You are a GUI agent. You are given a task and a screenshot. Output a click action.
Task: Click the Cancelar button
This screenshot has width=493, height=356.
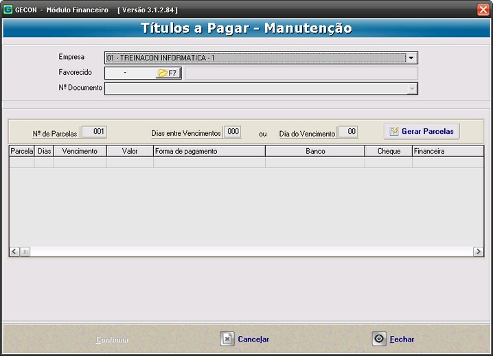point(244,339)
